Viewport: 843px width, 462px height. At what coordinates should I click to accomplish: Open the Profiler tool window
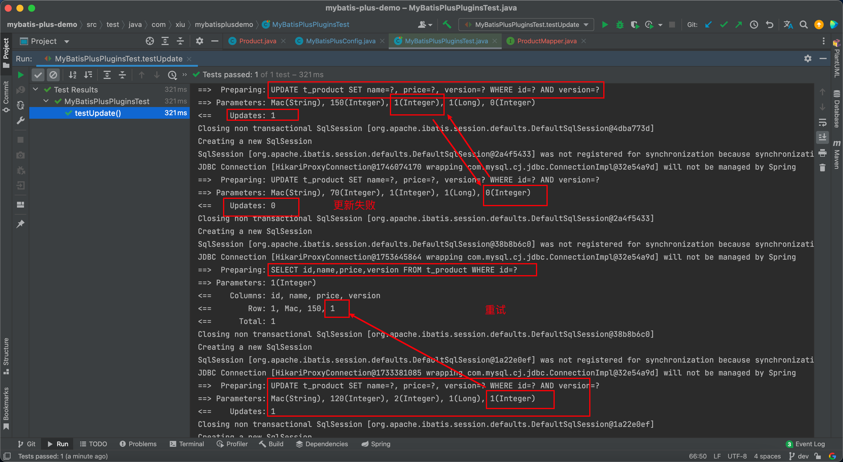[232, 444]
